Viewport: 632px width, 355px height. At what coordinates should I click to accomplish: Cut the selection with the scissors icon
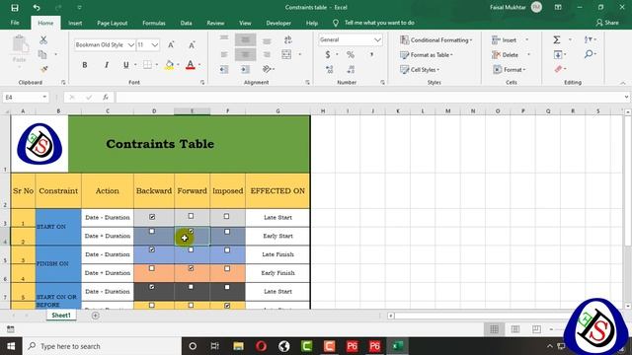click(43, 39)
